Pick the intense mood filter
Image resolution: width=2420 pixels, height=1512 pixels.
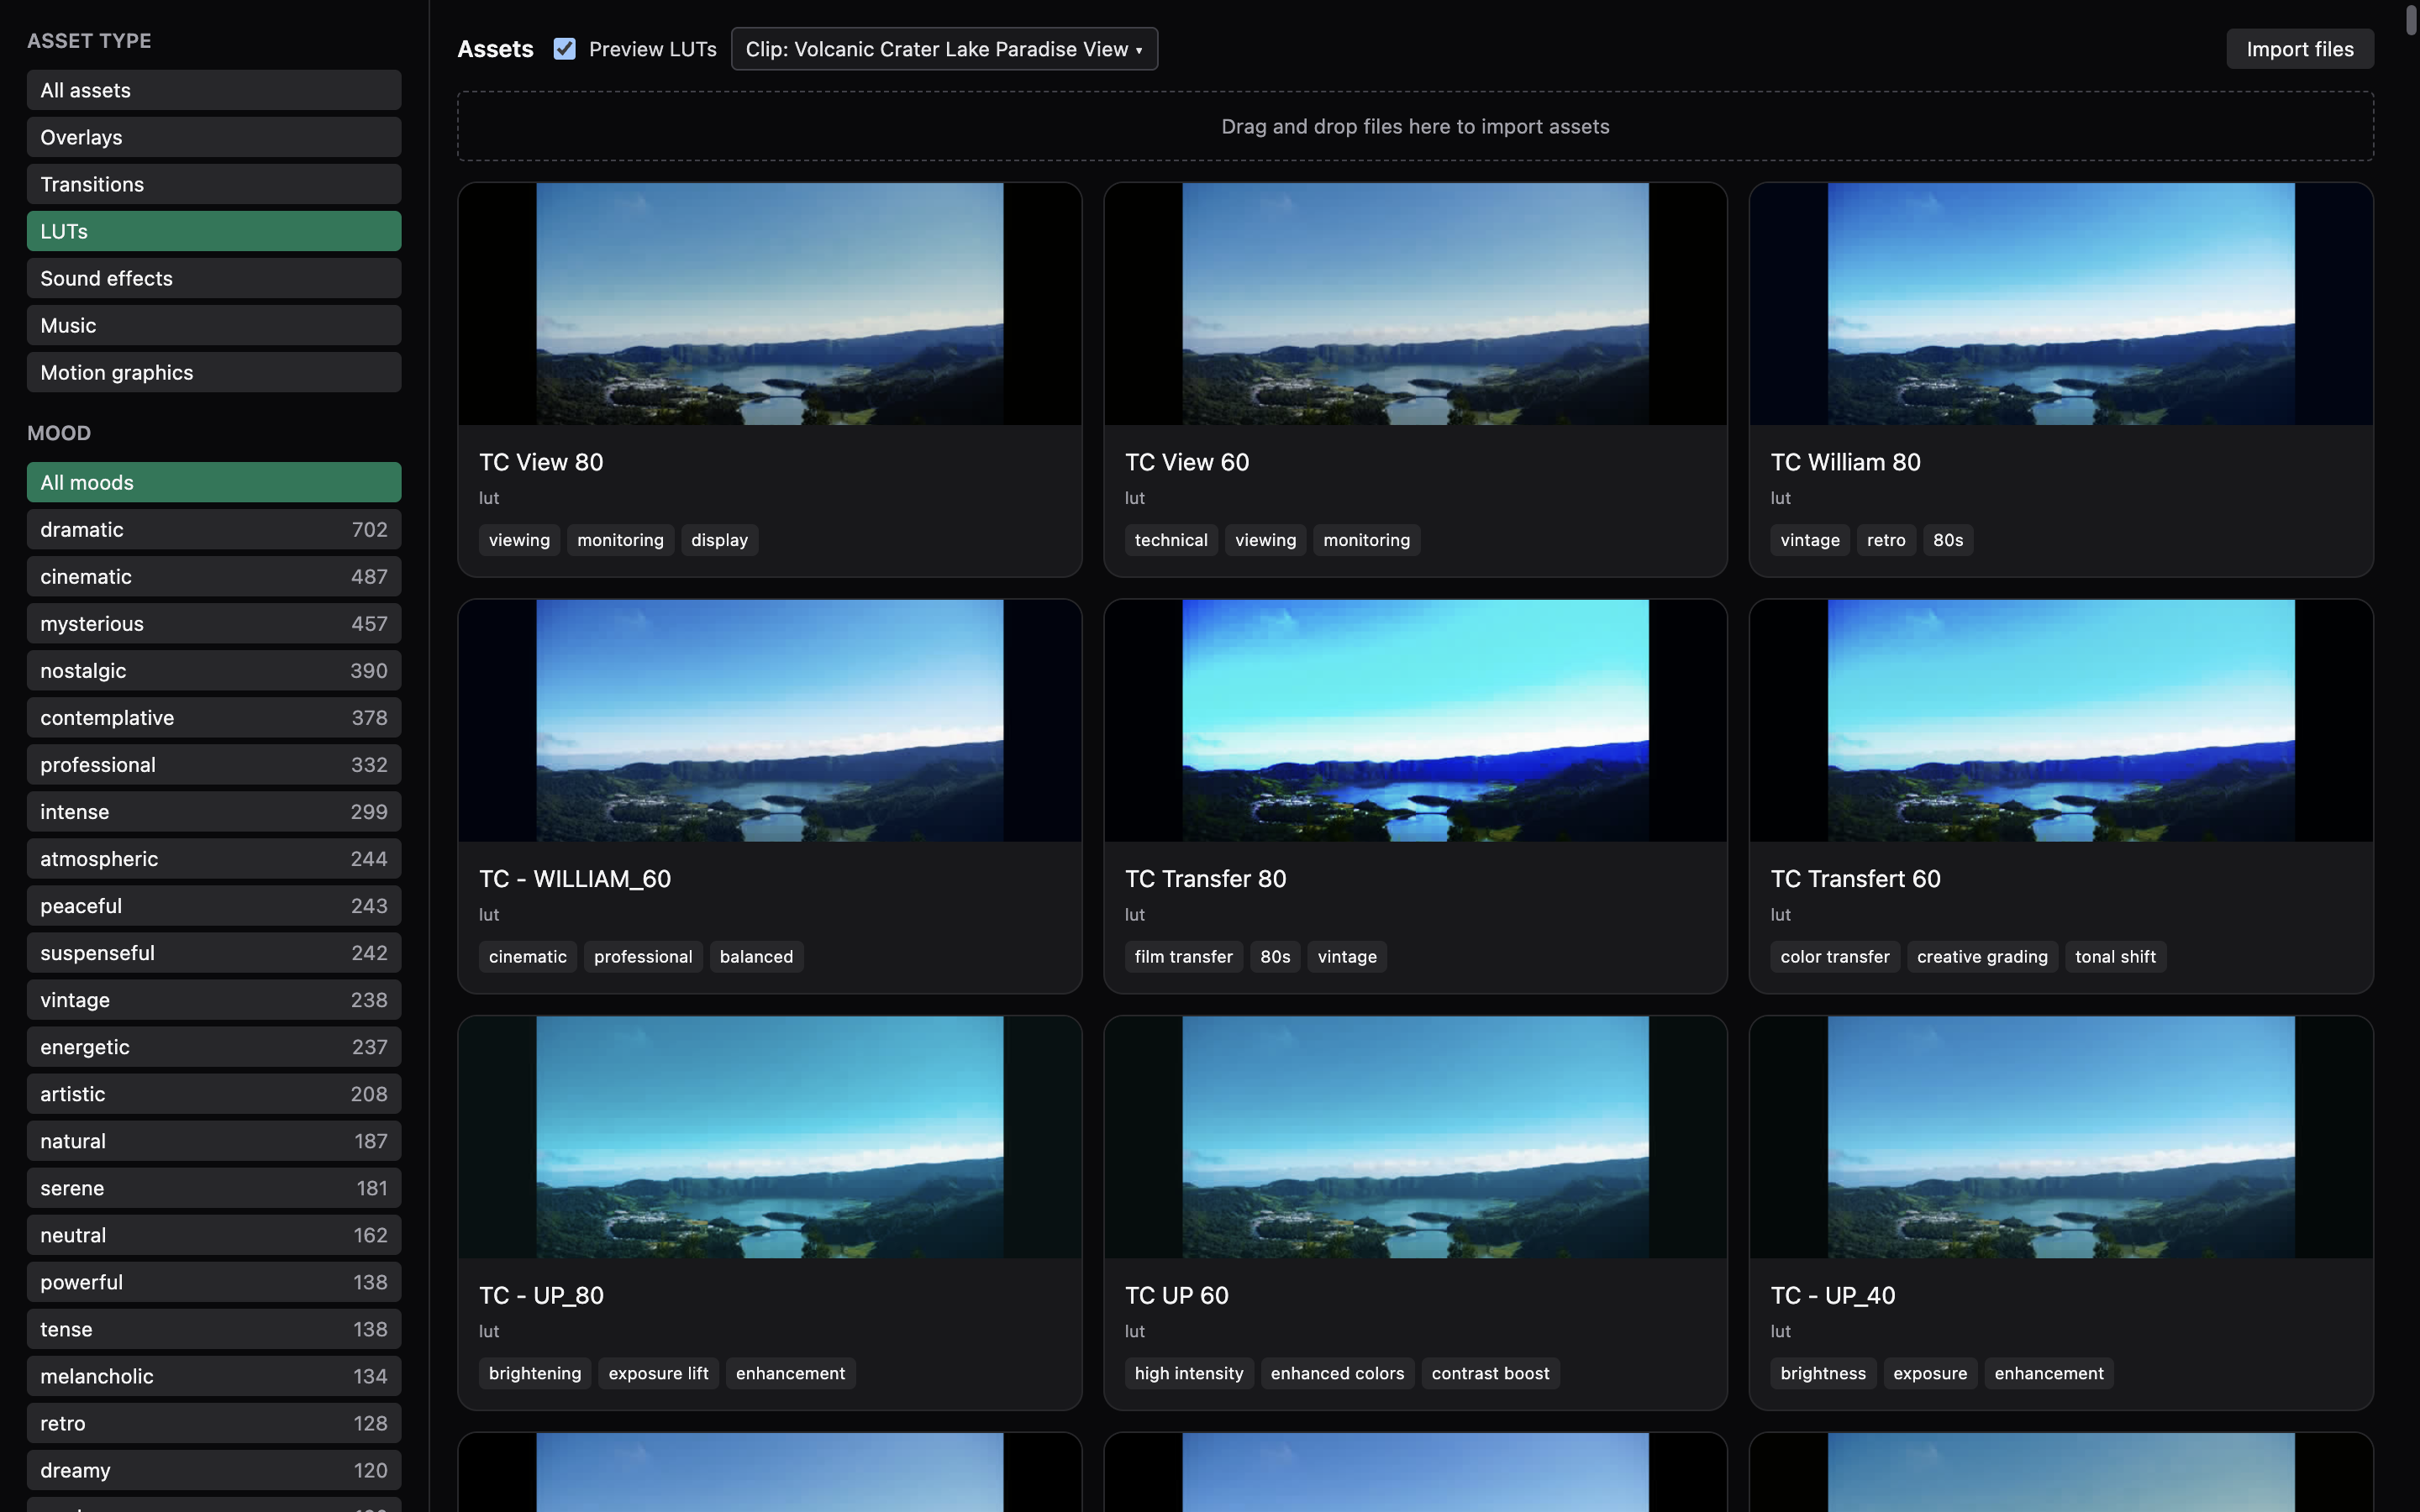click(x=214, y=811)
